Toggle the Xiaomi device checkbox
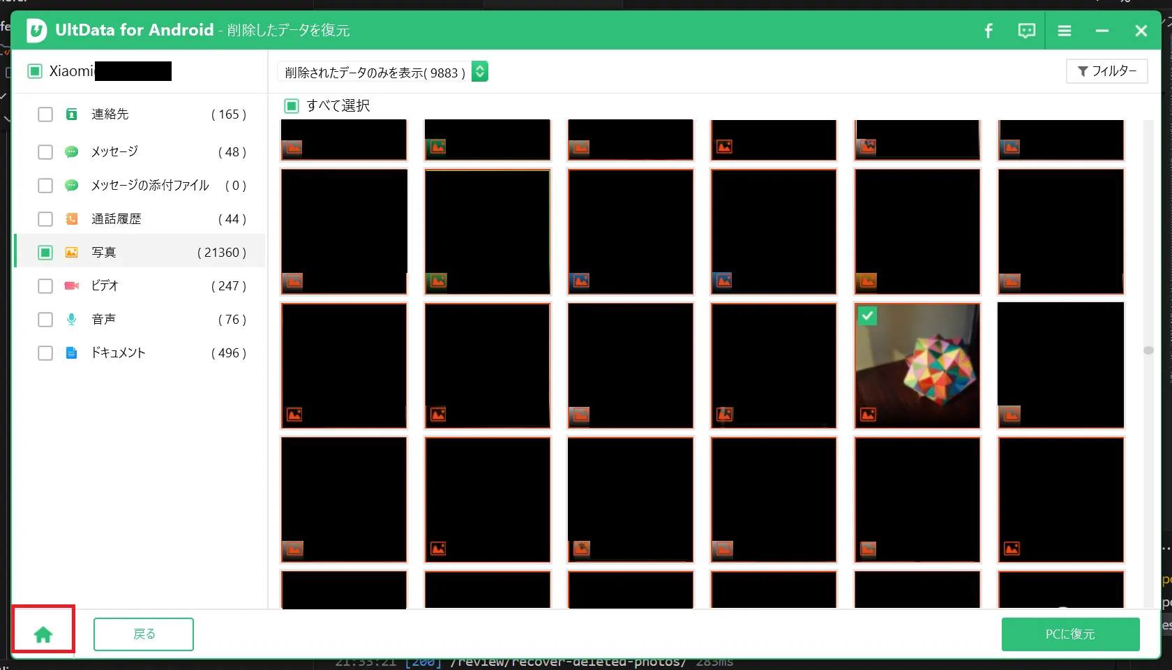 (x=35, y=71)
